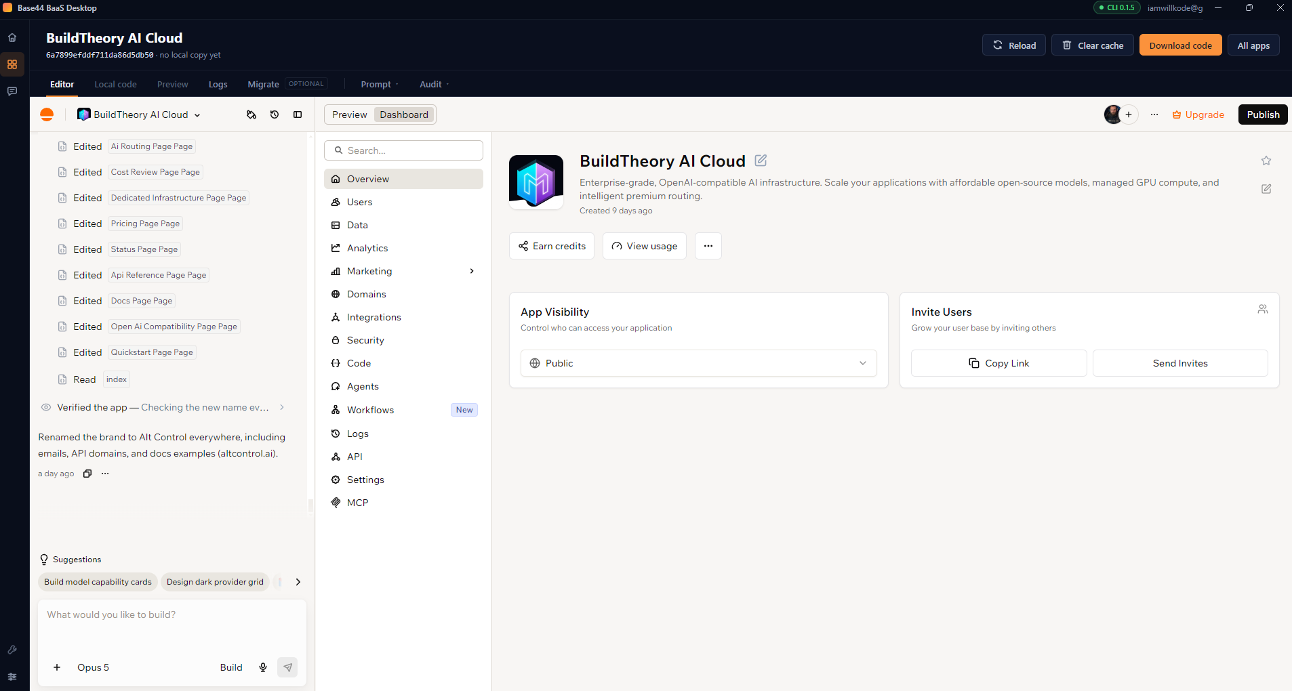Open the three-dot menu next to View usage

[x=708, y=246]
